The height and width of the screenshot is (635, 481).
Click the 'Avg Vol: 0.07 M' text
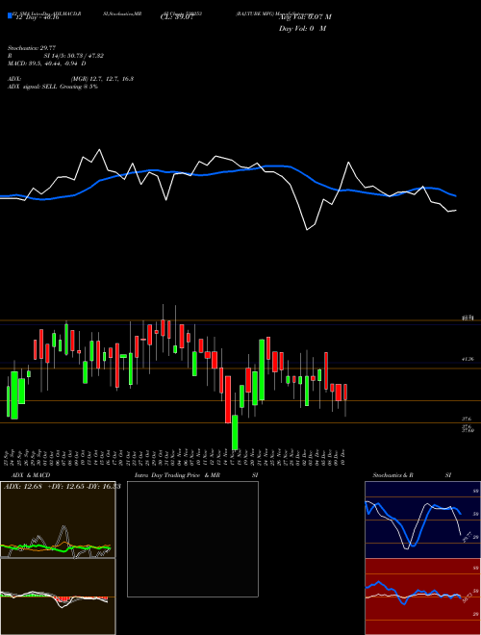(305, 17)
